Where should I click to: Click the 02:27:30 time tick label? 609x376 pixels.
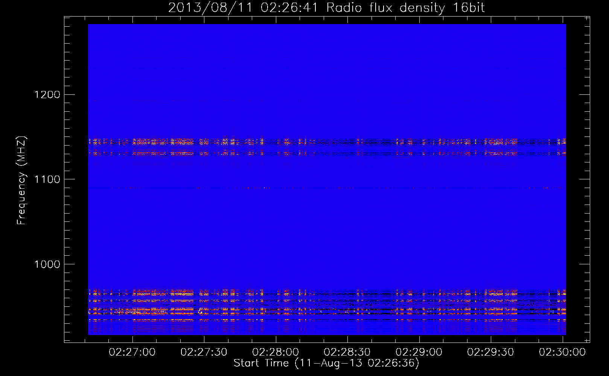(204, 352)
